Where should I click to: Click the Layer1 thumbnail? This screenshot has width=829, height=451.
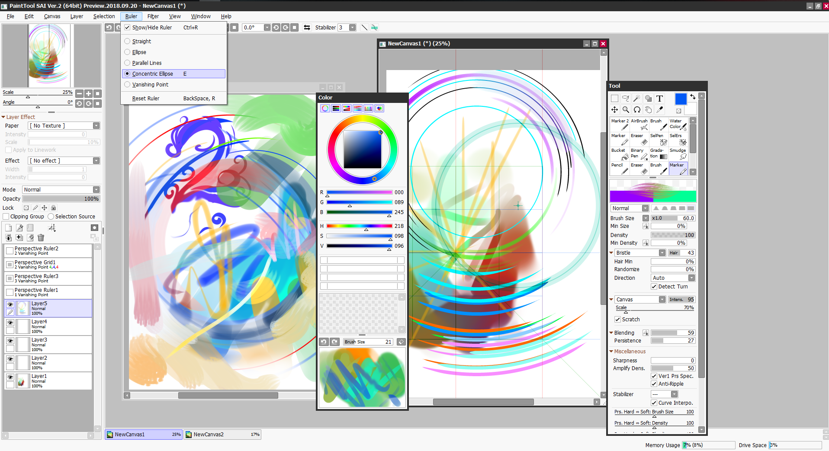[x=22, y=381]
